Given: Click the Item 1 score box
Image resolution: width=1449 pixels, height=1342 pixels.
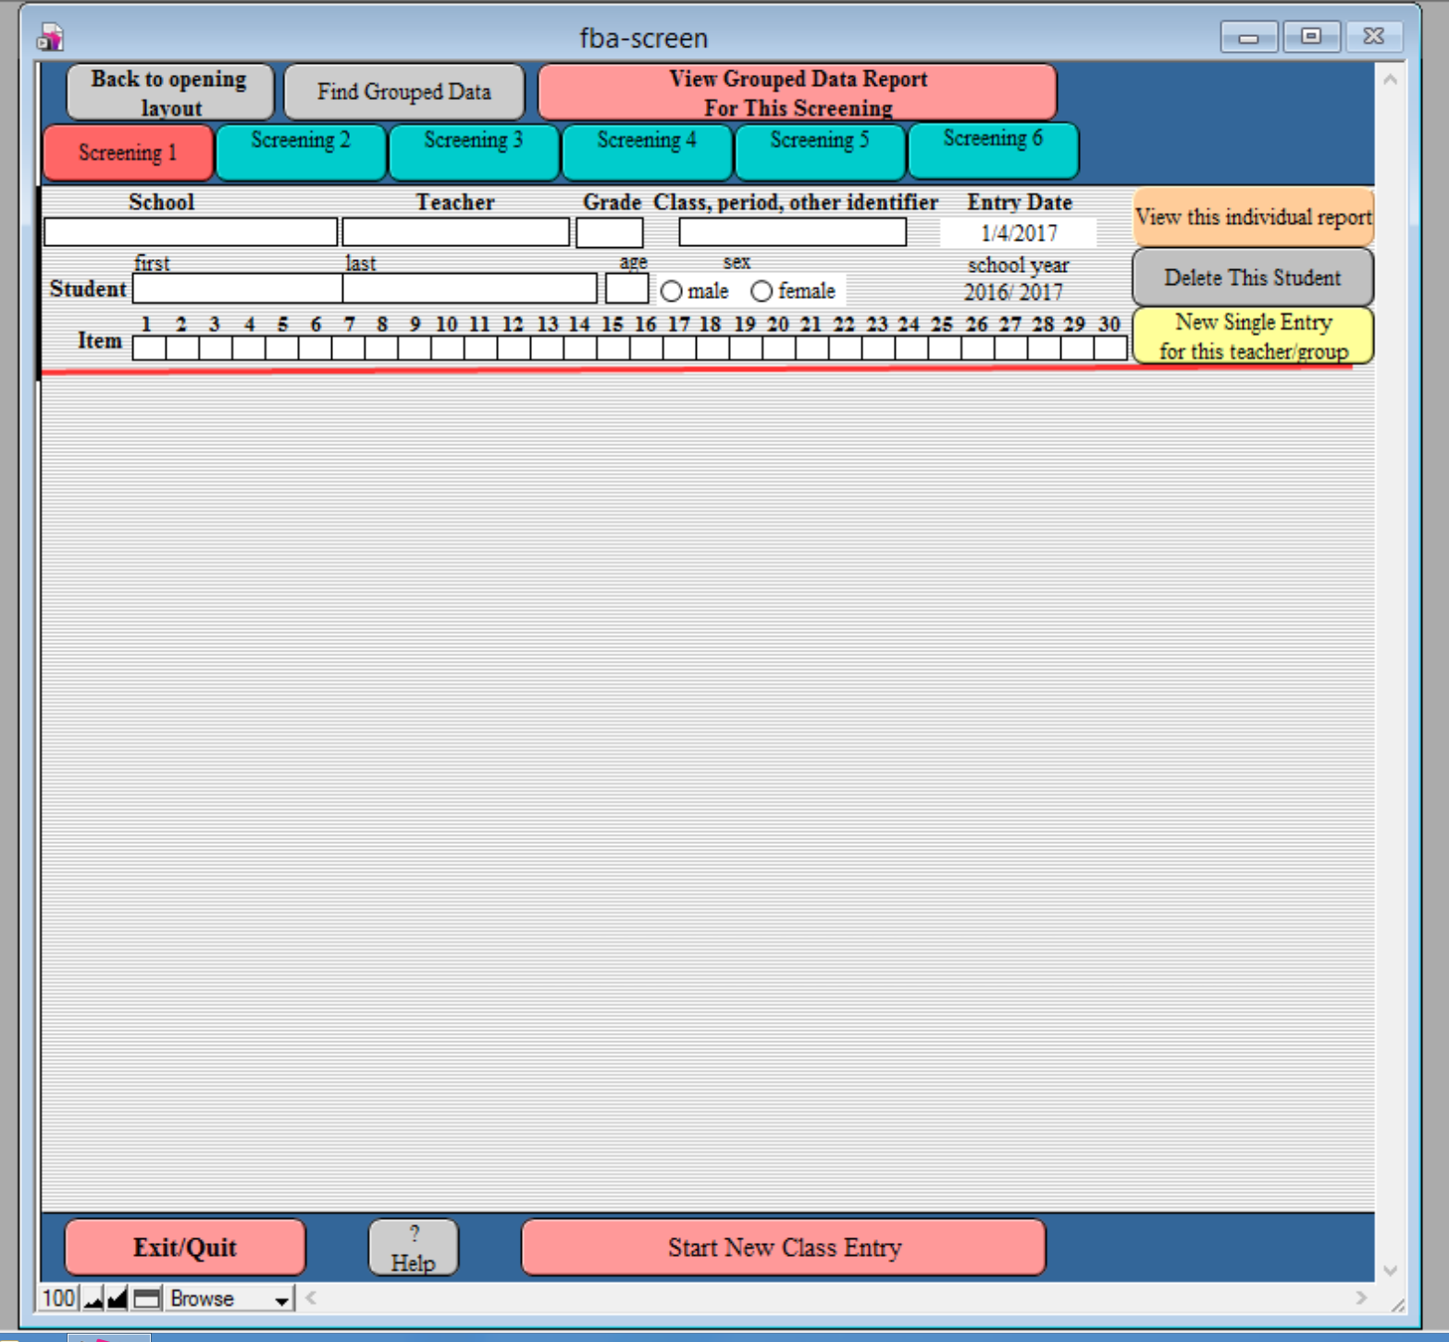Looking at the screenshot, I should [x=149, y=349].
